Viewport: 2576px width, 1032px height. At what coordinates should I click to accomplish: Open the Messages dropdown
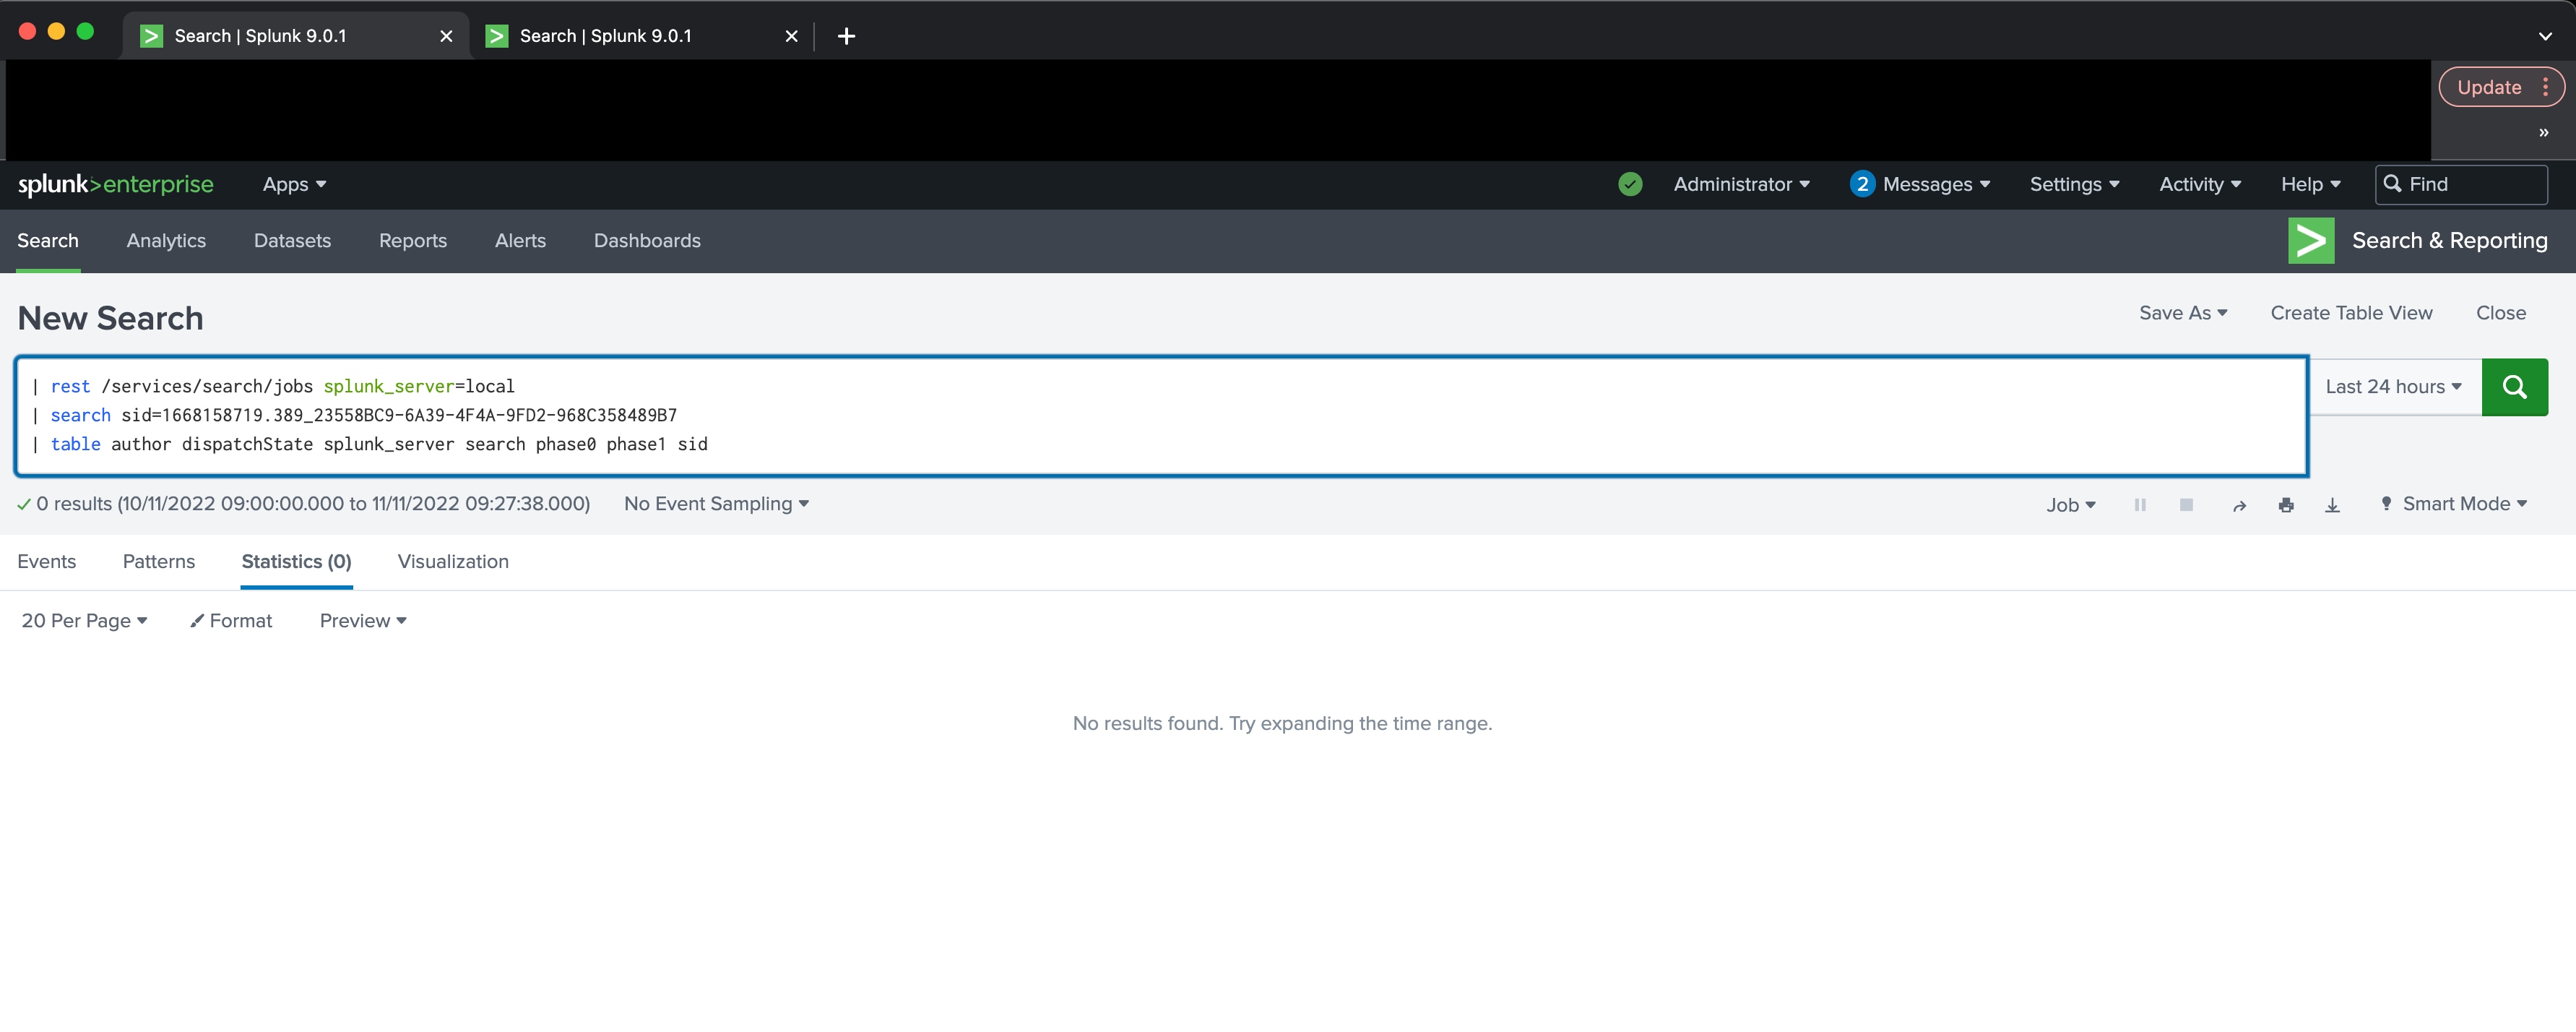click(x=1920, y=185)
